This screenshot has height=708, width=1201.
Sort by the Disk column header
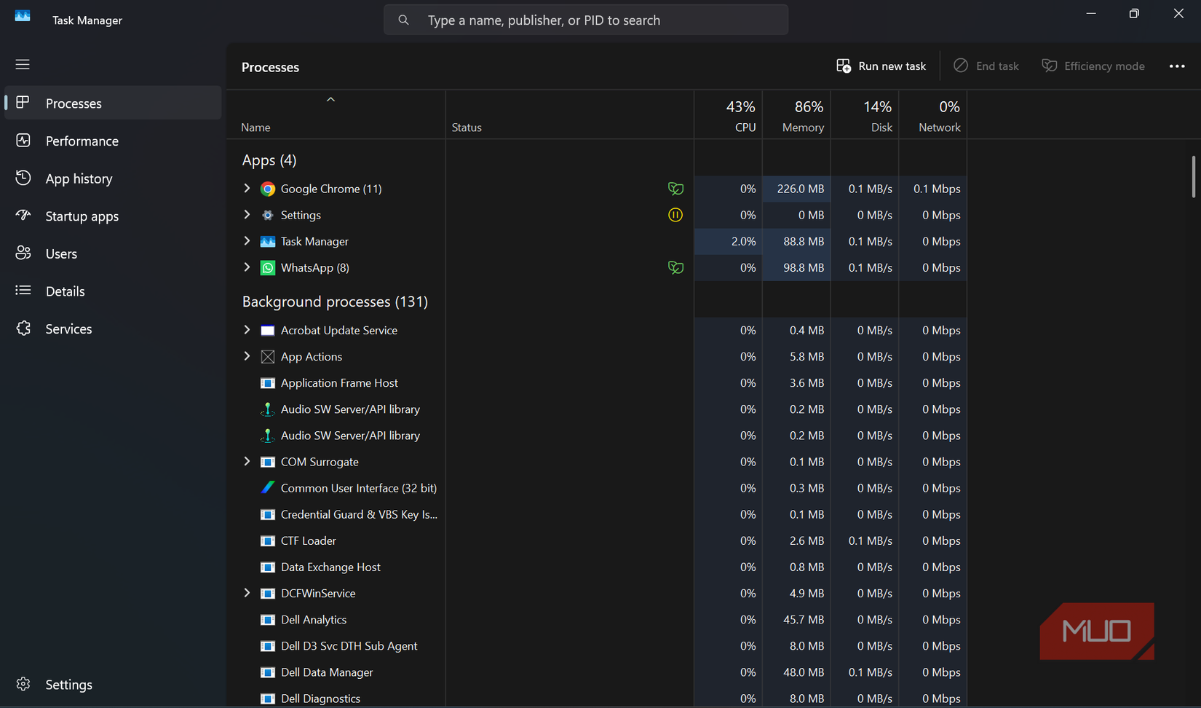coord(865,115)
